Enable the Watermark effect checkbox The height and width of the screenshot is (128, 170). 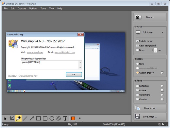click(x=137, y=95)
